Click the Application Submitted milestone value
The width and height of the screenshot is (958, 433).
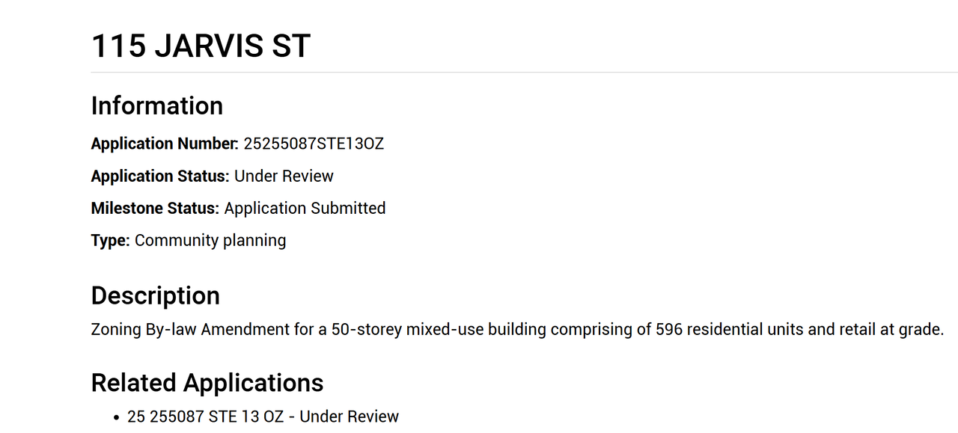pos(305,209)
